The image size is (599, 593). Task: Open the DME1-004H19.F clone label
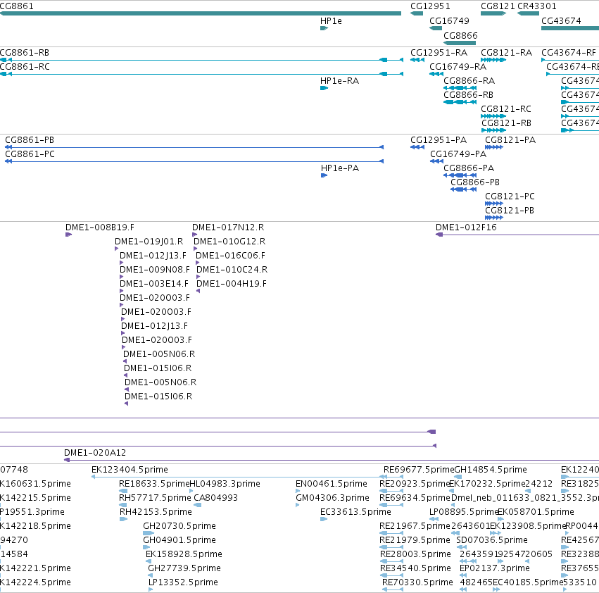click(x=232, y=284)
